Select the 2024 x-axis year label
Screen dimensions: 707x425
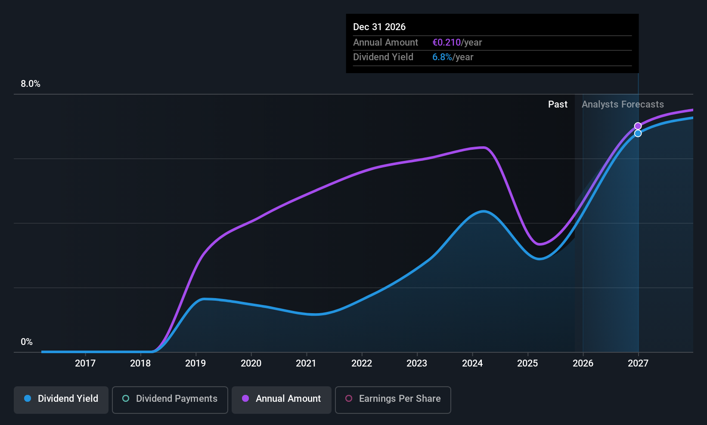(x=472, y=363)
